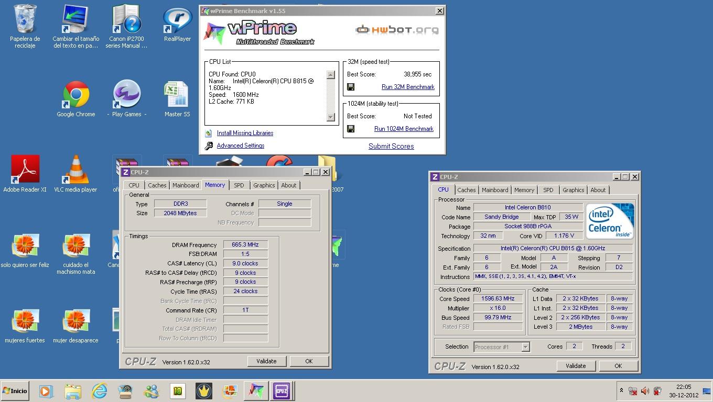The width and height of the screenshot is (713, 402).
Task: Launch VLC media player shortcut
Action: 75,174
